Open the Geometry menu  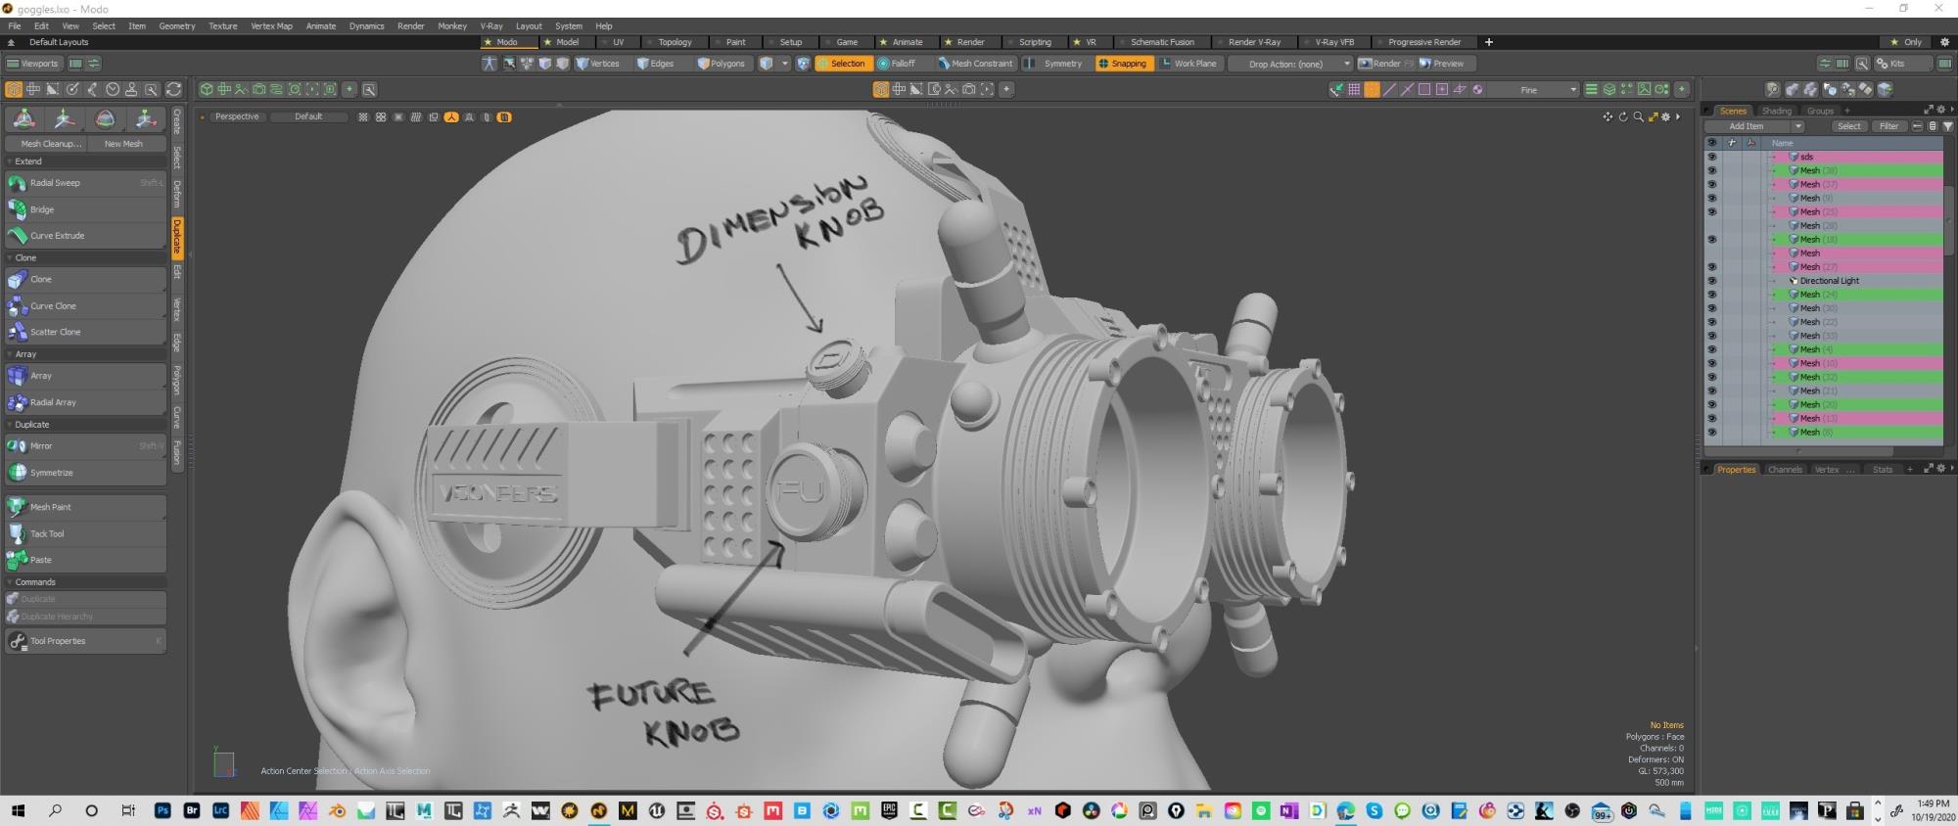pos(177,26)
